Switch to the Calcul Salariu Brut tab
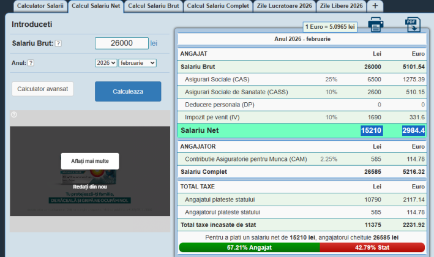 (x=154, y=6)
